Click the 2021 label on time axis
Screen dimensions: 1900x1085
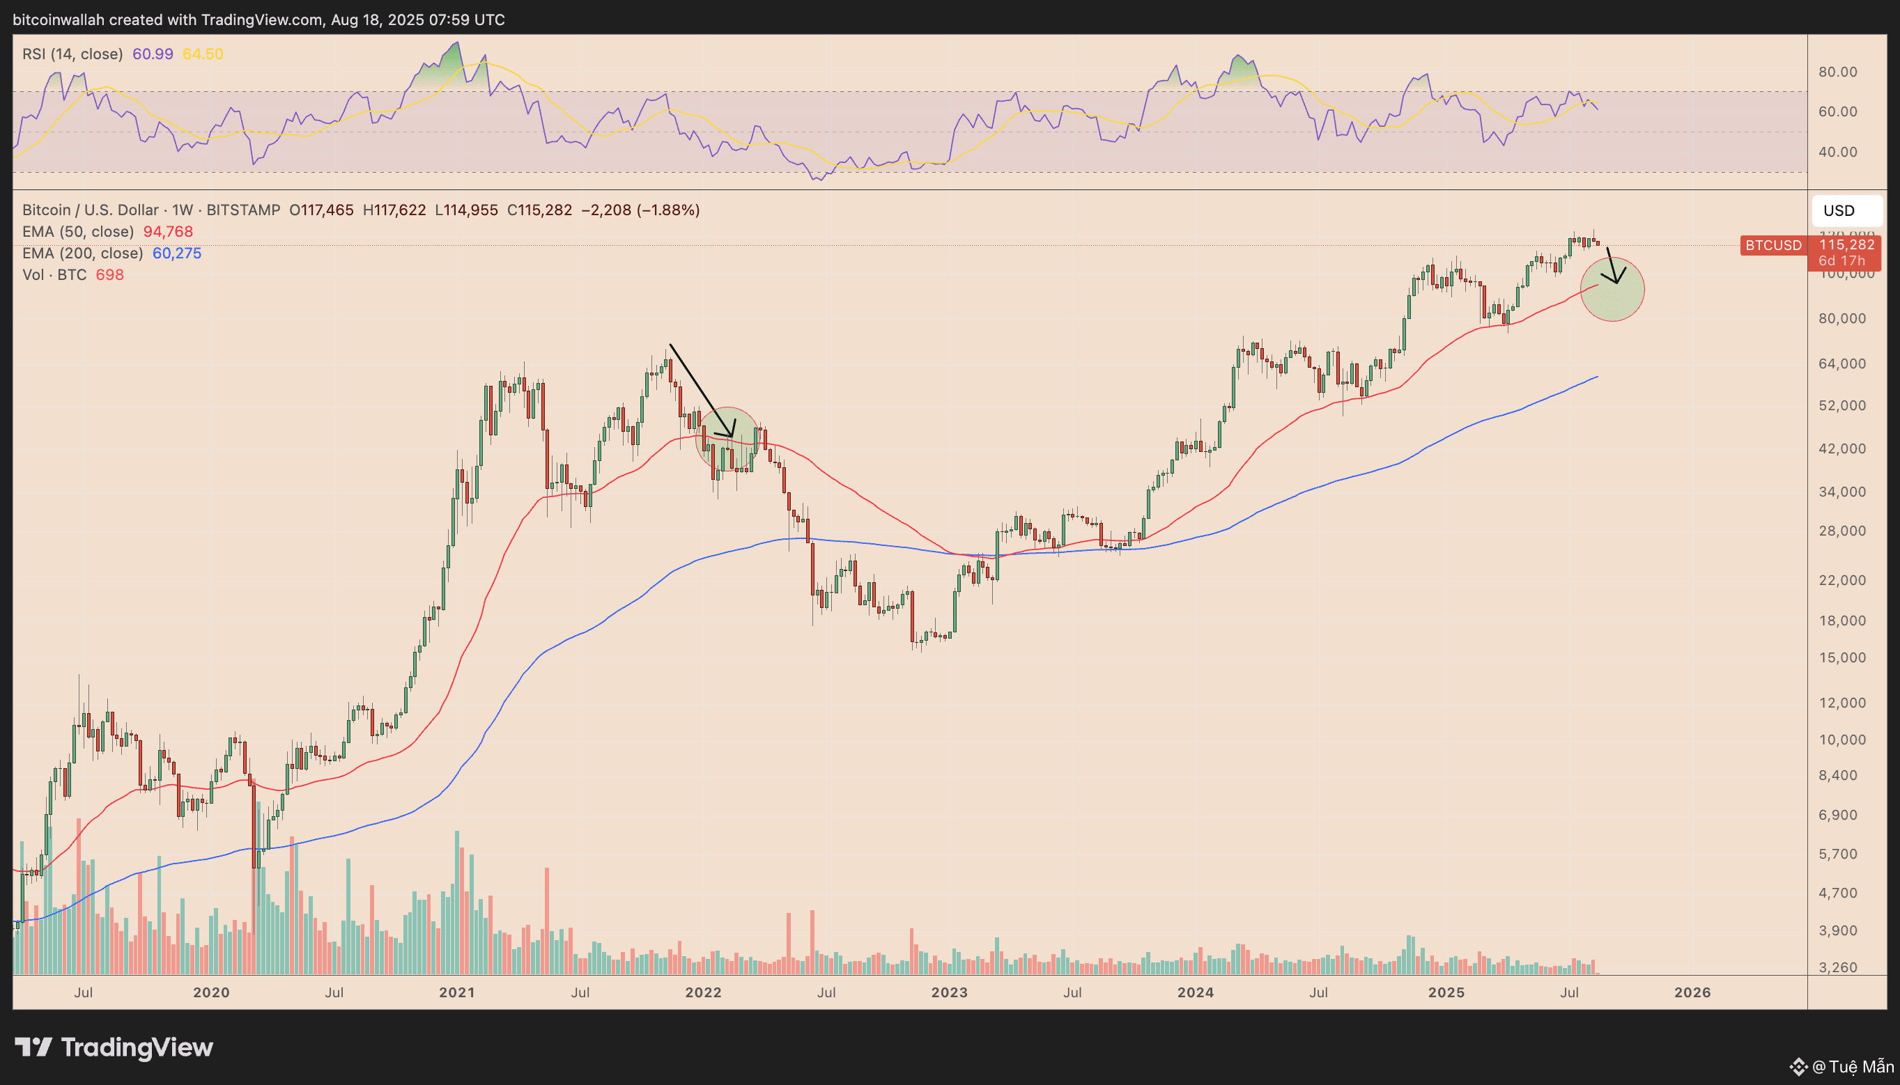pos(457,992)
